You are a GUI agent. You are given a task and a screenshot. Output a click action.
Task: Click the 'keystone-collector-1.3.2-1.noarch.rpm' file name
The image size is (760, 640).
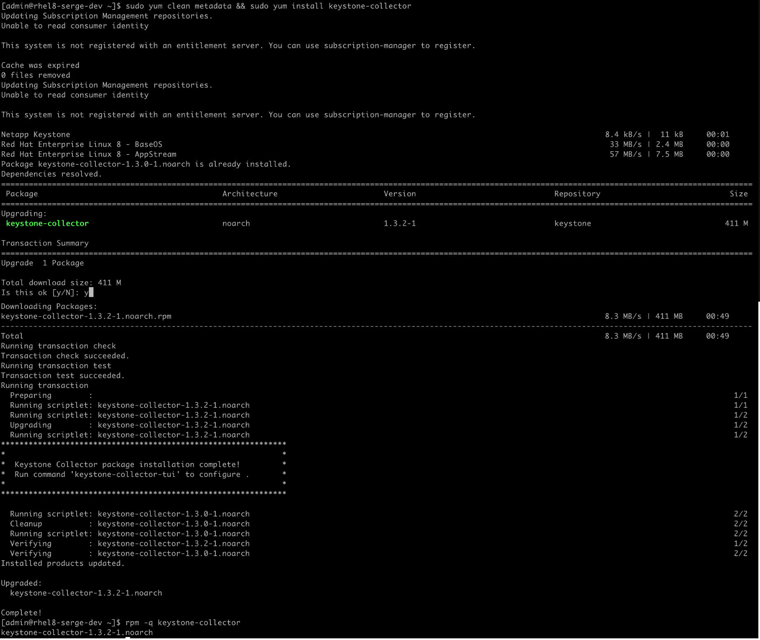(x=86, y=317)
